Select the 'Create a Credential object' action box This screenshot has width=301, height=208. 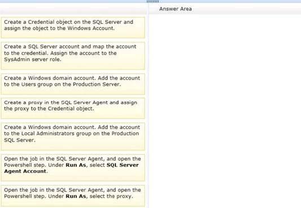pos(73,28)
